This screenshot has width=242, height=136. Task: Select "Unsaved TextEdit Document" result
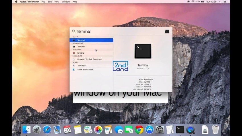coord(91,59)
